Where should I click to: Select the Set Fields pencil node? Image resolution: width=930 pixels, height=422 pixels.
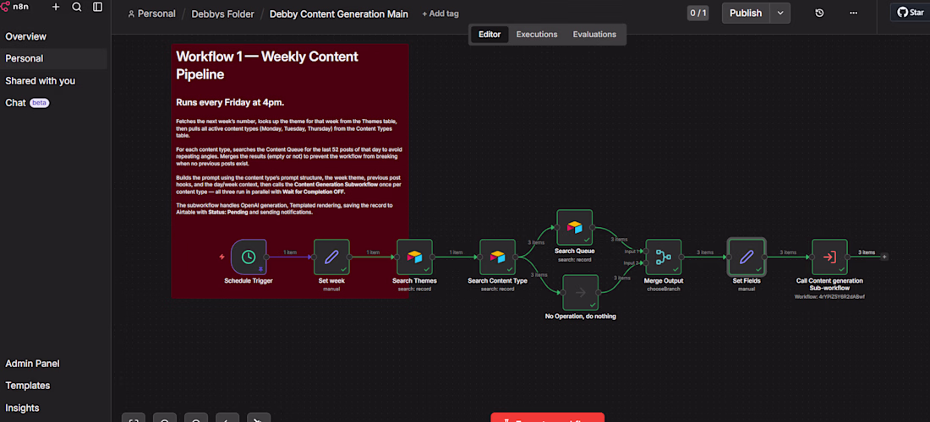pos(747,257)
